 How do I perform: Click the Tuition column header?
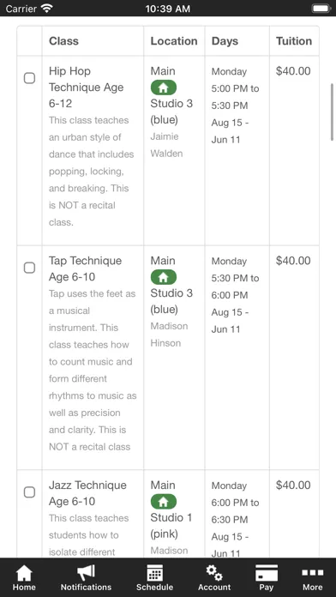click(x=294, y=41)
